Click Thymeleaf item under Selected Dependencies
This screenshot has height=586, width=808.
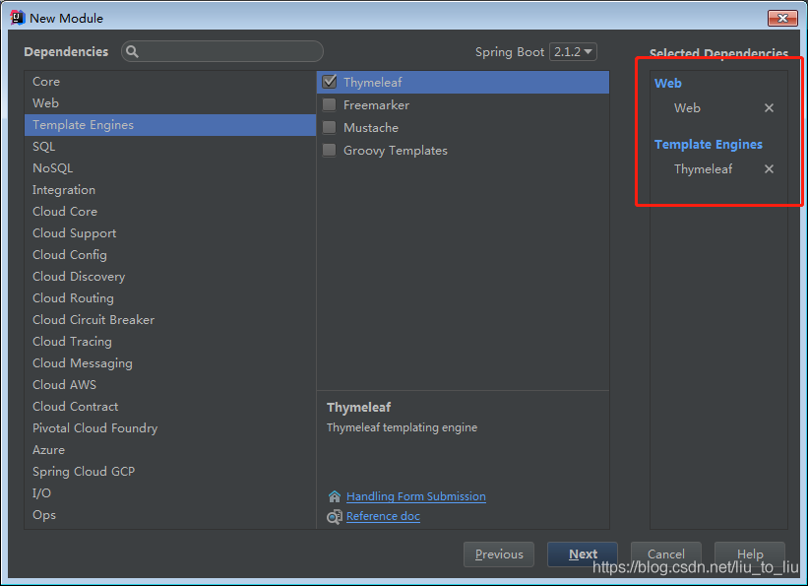(703, 169)
